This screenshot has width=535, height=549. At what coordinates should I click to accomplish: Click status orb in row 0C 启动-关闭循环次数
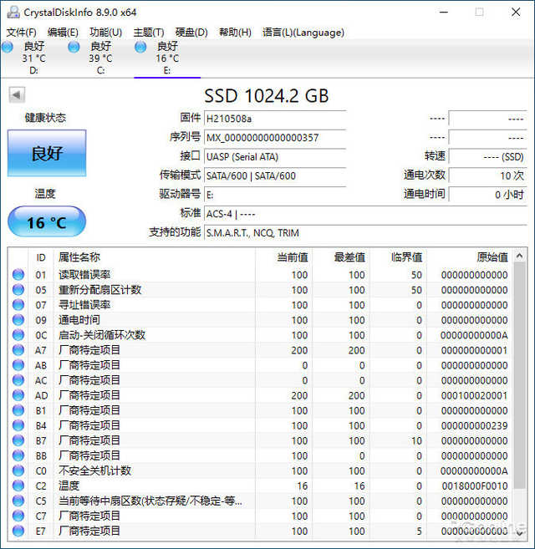click(x=18, y=335)
